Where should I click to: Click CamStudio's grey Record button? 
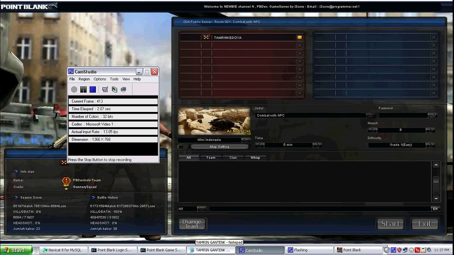click(x=74, y=90)
